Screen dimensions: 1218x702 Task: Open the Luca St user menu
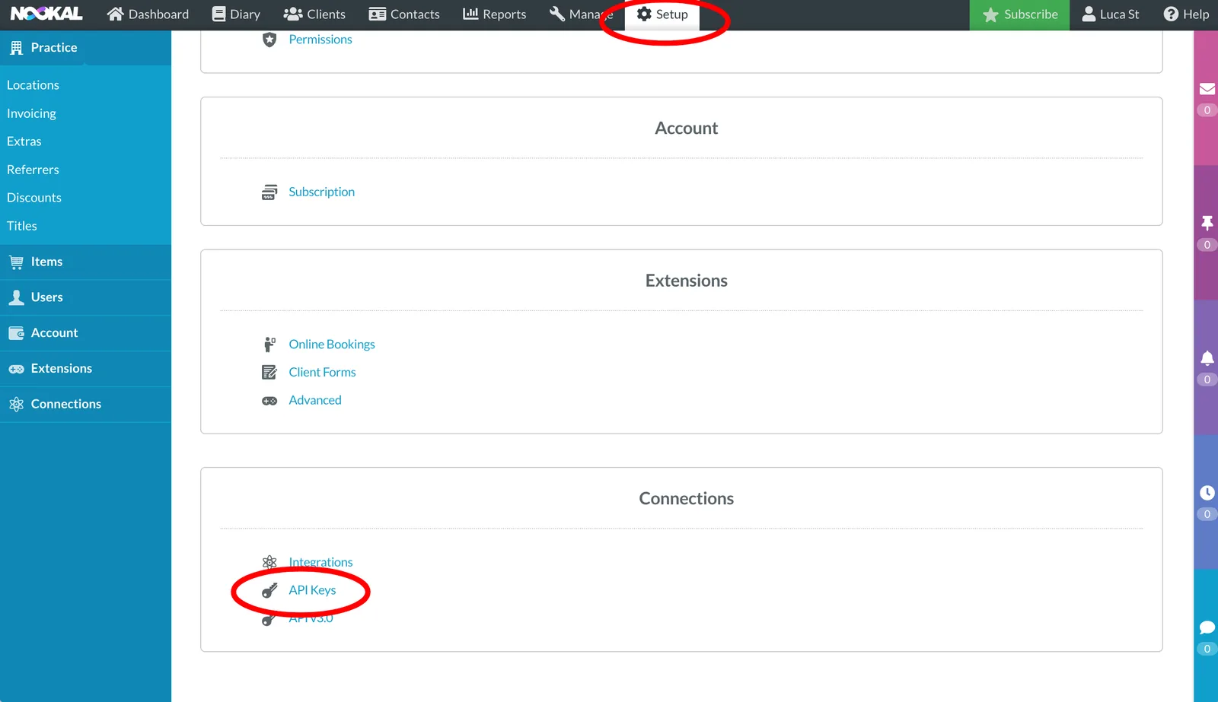point(1111,14)
